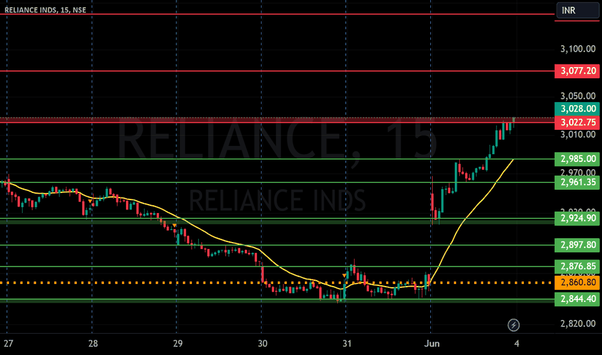Screen dimensions: 602x355
Task: Select the green 2,897.80 level label
Action: [x=577, y=245]
